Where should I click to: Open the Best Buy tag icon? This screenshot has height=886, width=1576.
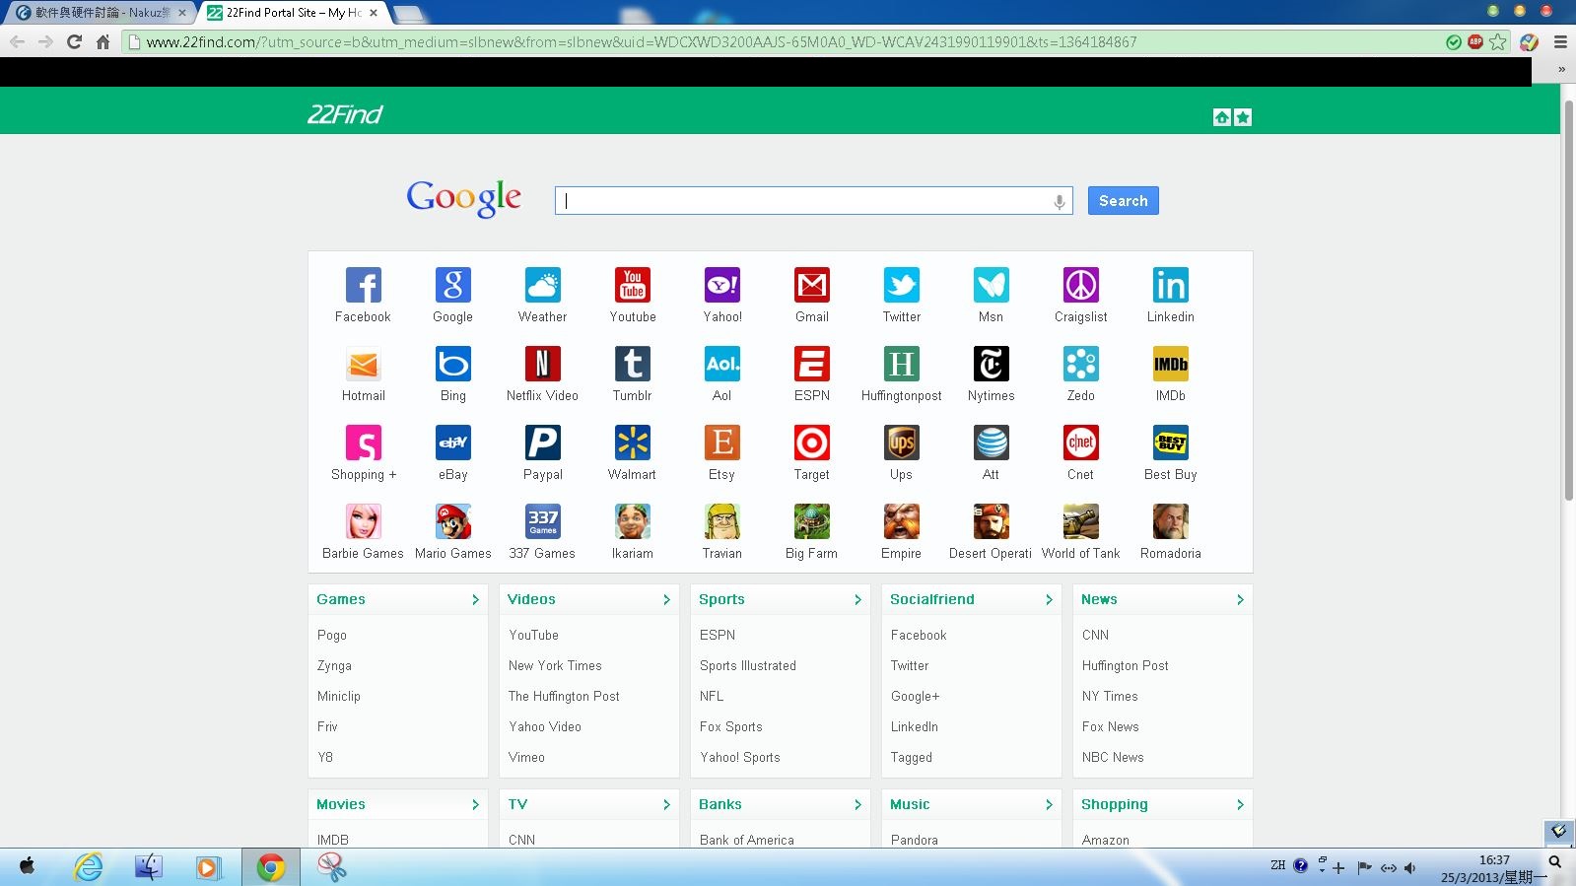click(x=1171, y=443)
